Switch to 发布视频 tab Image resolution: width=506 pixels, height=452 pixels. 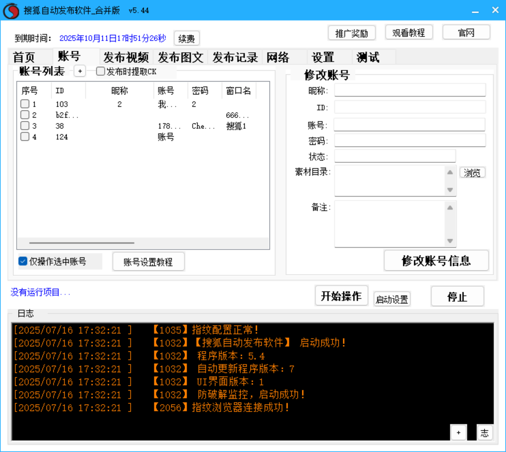126,57
